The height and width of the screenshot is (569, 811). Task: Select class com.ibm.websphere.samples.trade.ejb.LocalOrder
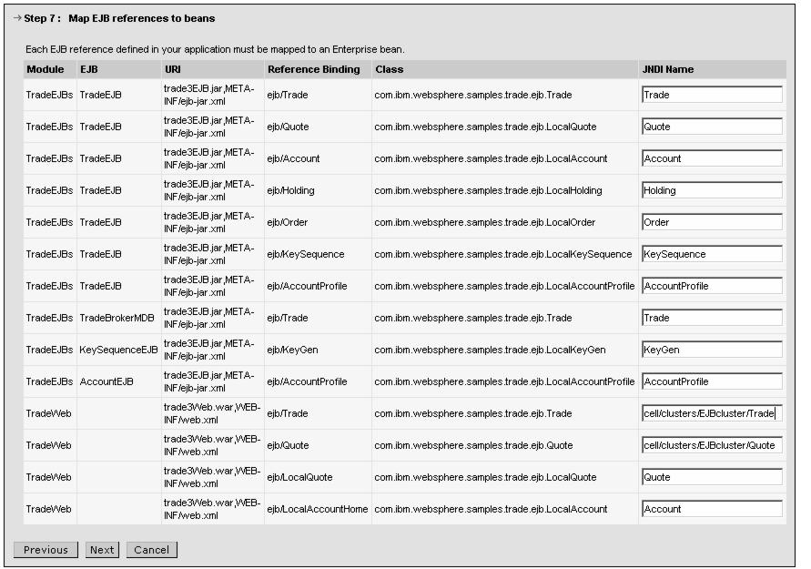(484, 222)
